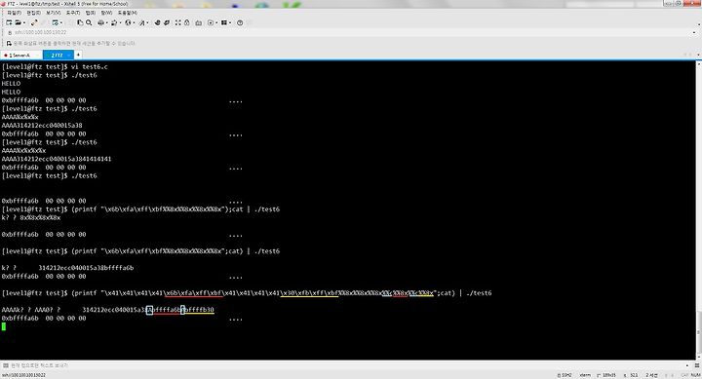Click the terminal vertical scrollbar

[698, 210]
